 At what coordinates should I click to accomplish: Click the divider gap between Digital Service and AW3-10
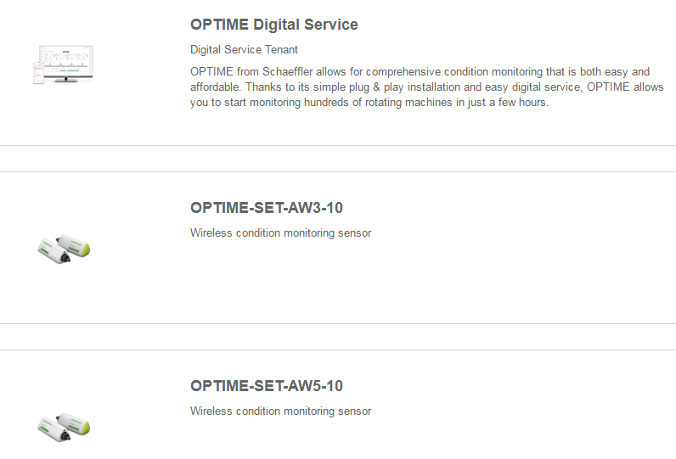pos(338,159)
